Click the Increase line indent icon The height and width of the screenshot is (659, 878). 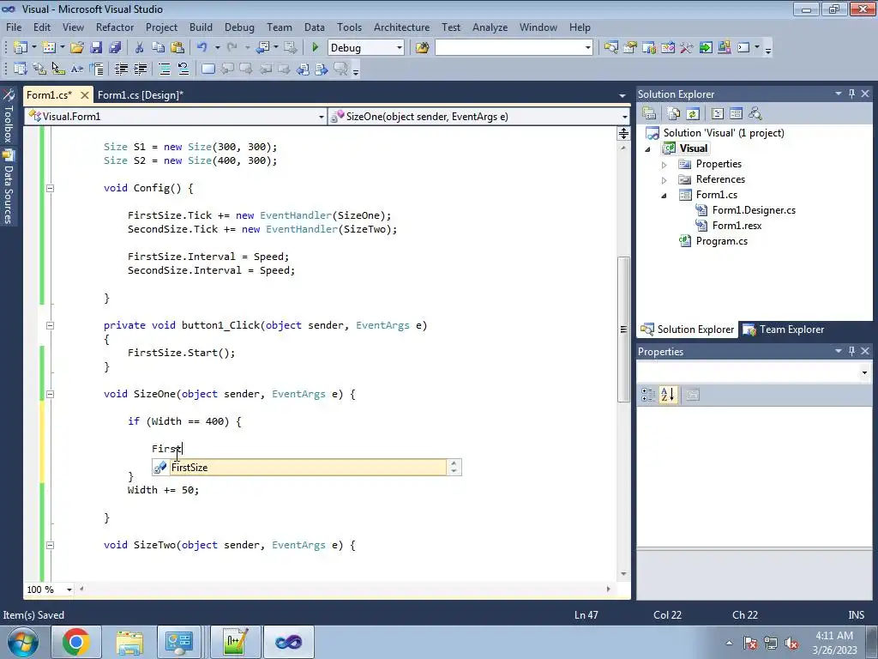140,69
